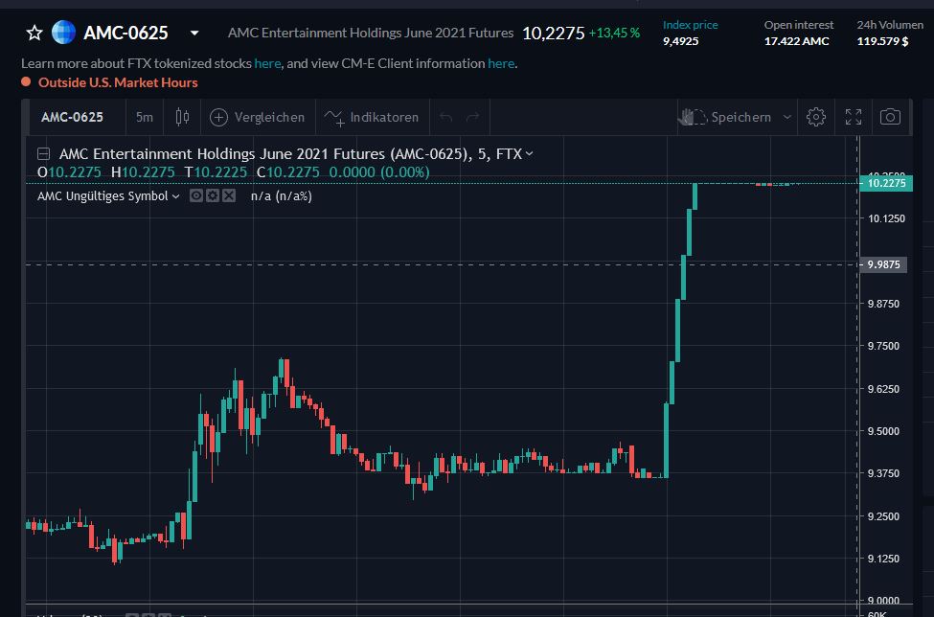Hide the Ungültiges Symbol indicator with eye icon

click(194, 195)
